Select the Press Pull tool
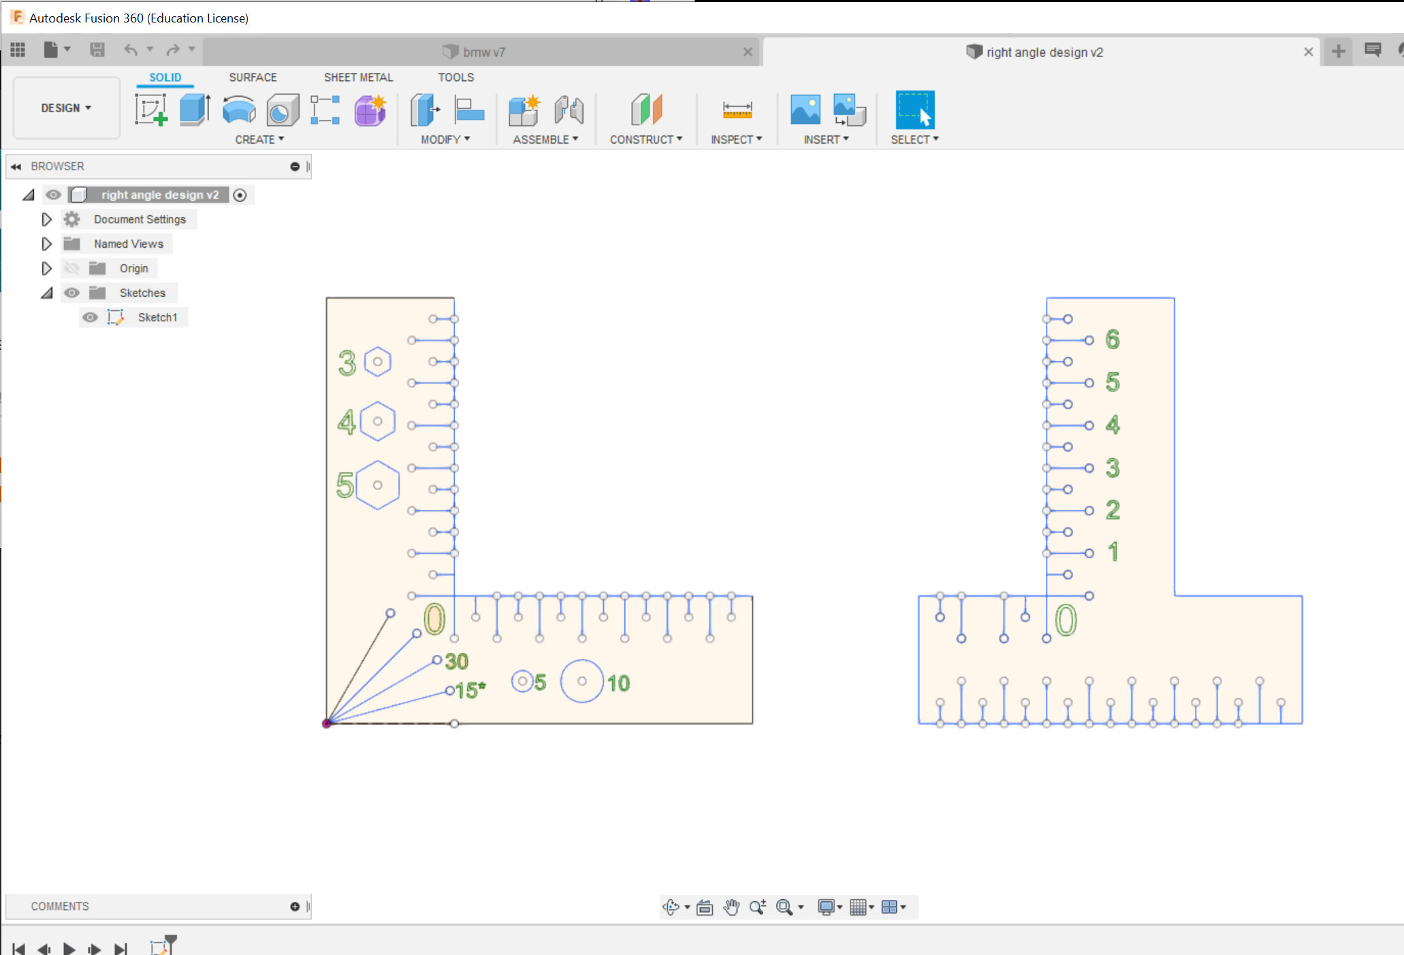 tap(425, 110)
